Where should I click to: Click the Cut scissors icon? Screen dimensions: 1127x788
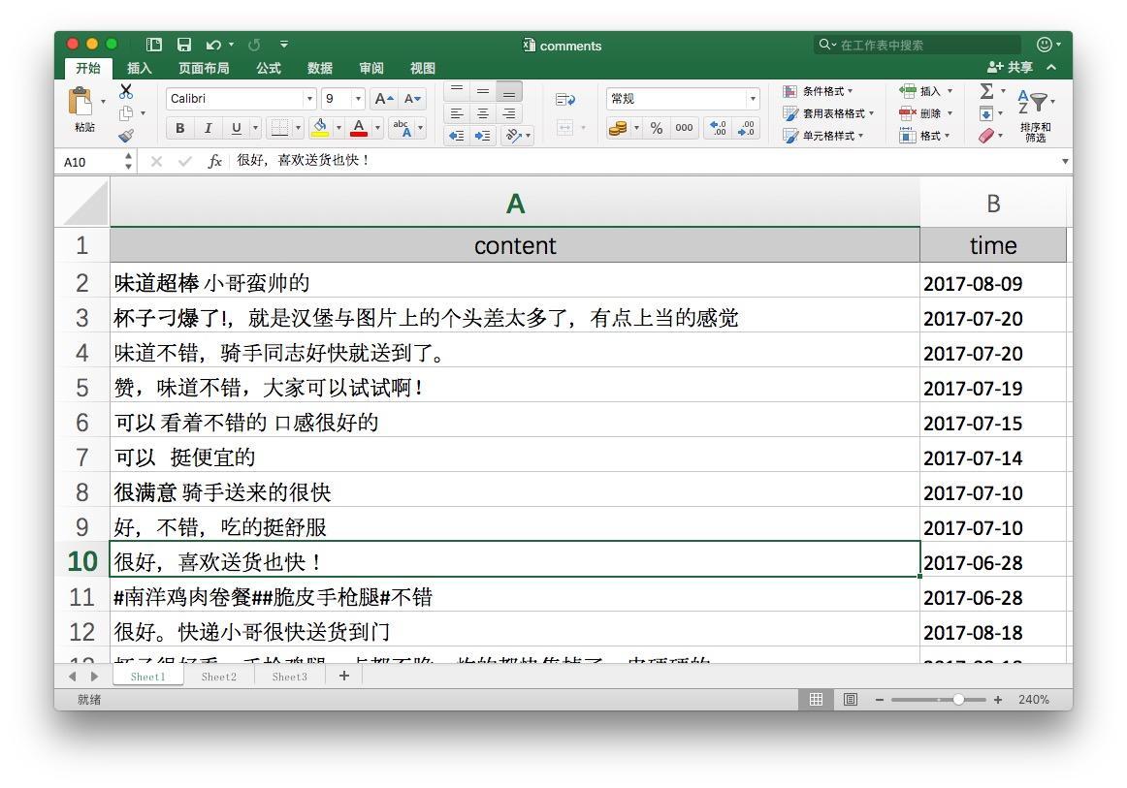[x=126, y=92]
